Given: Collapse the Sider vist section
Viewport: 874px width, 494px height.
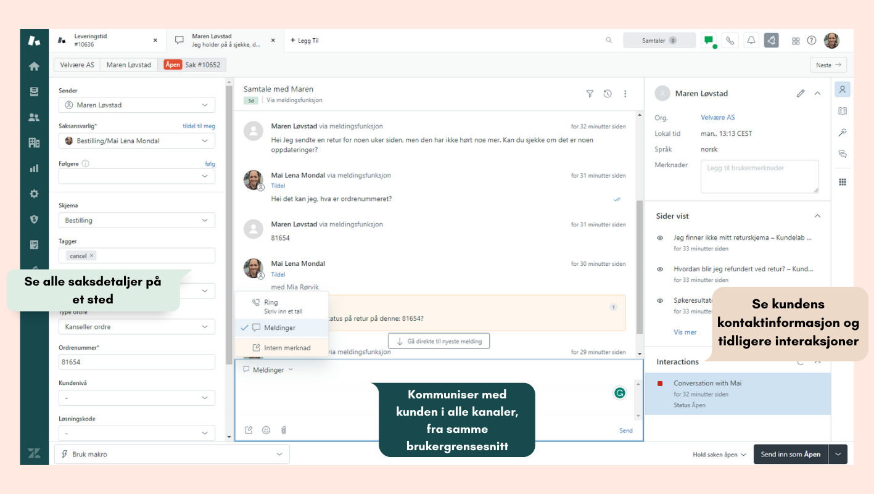Looking at the screenshot, I should pos(817,216).
